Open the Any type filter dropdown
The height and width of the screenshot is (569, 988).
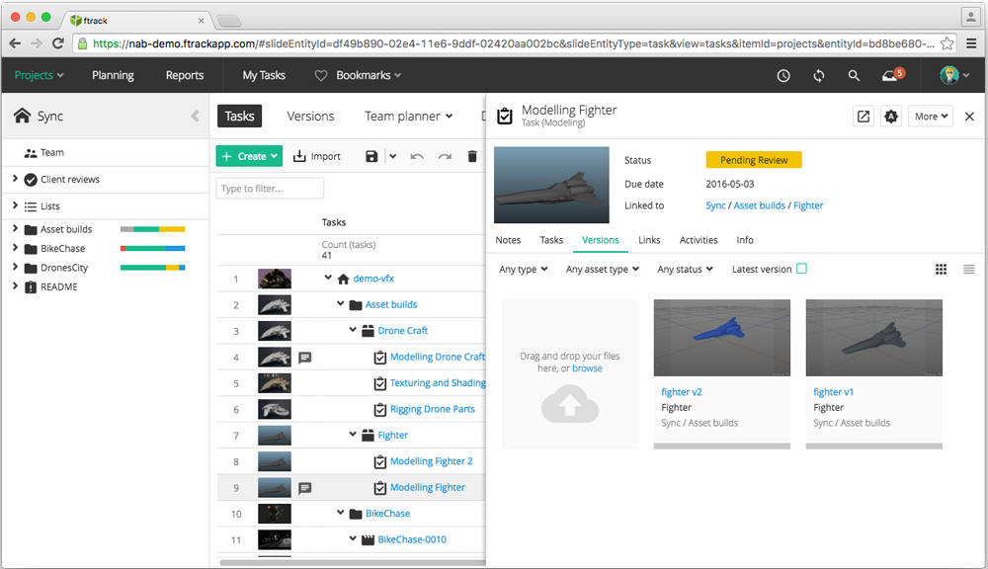pos(523,269)
